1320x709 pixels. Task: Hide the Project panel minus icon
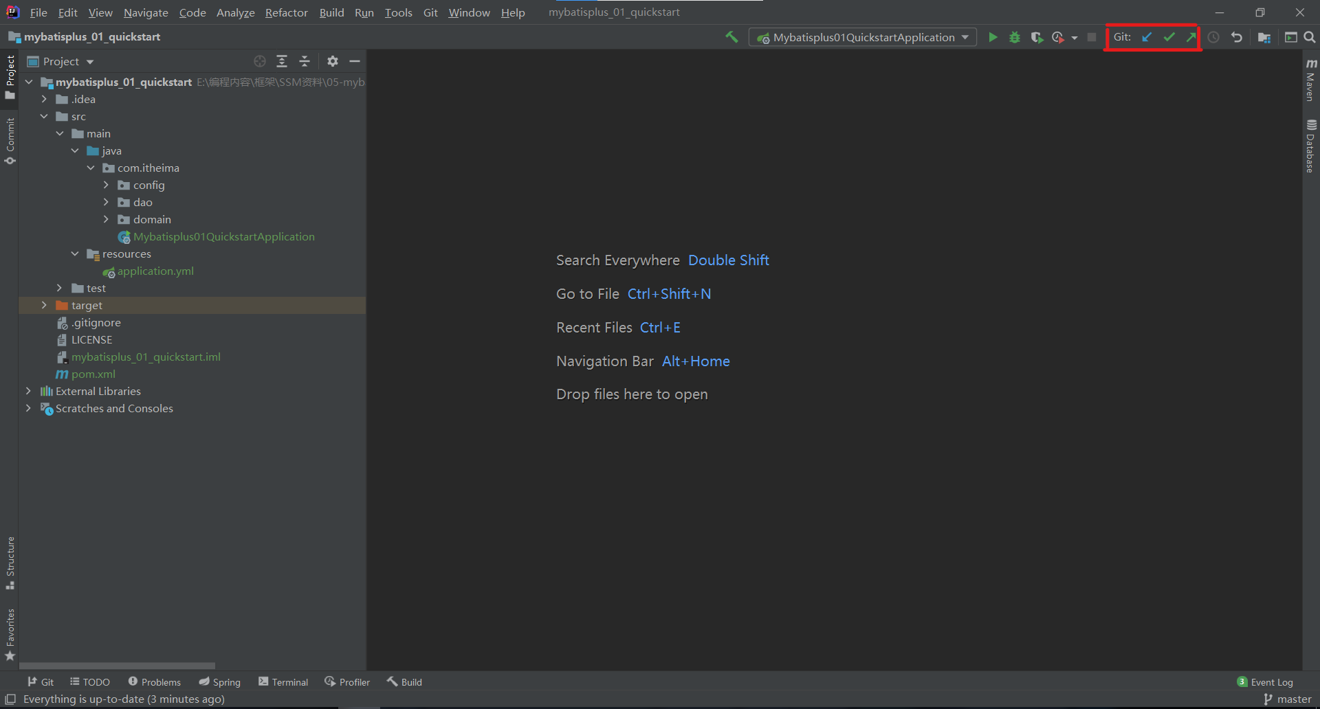pos(355,61)
